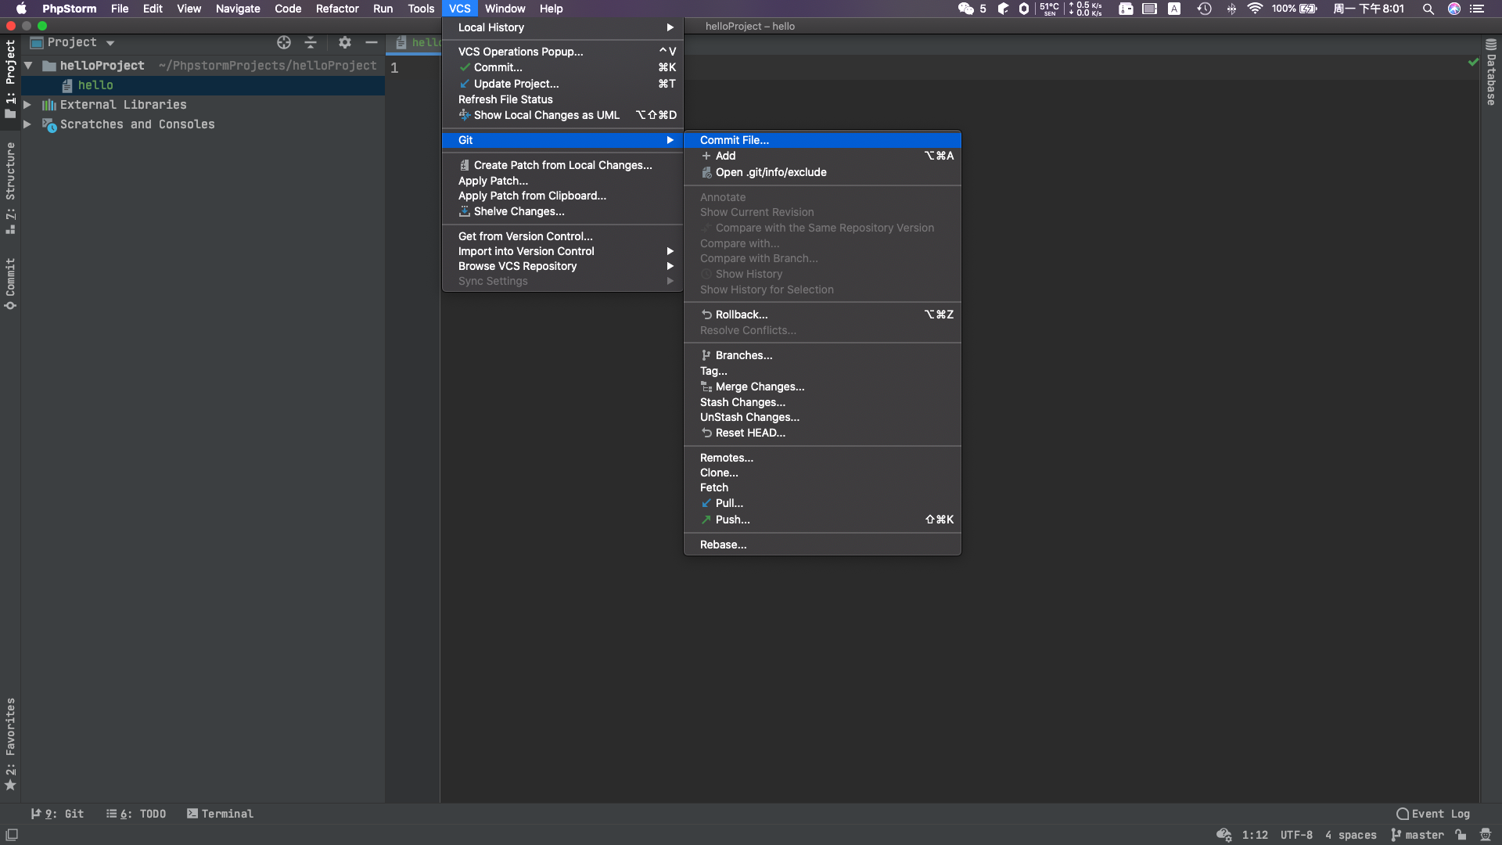Open the Project panel settings gear icon
This screenshot has height=845, width=1502.
coord(344,42)
